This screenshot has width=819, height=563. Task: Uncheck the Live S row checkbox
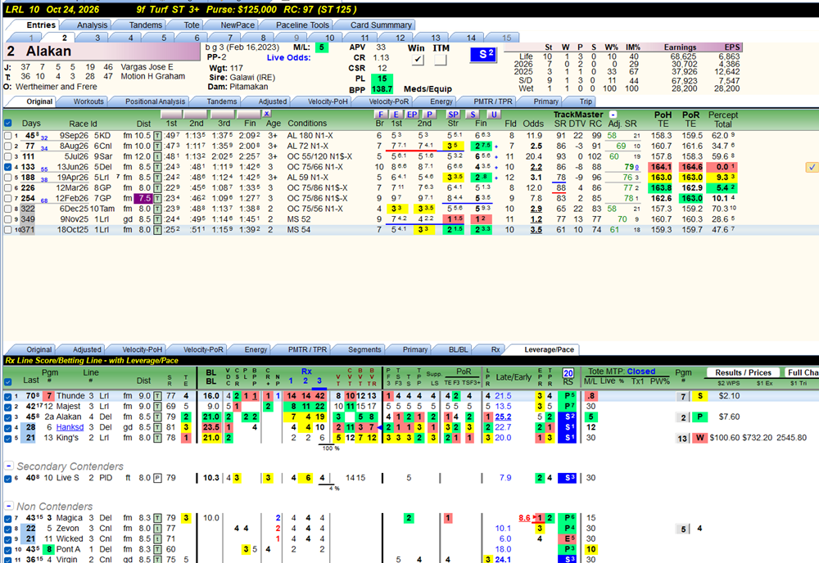pyautogui.click(x=8, y=479)
